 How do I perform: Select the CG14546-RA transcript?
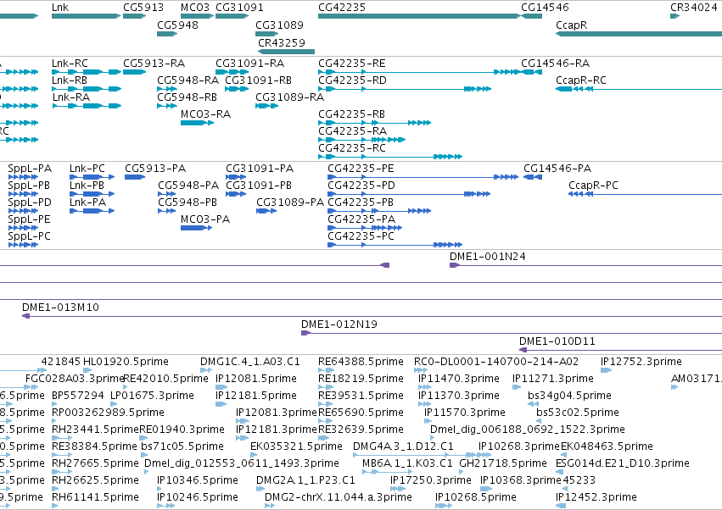[x=531, y=72]
